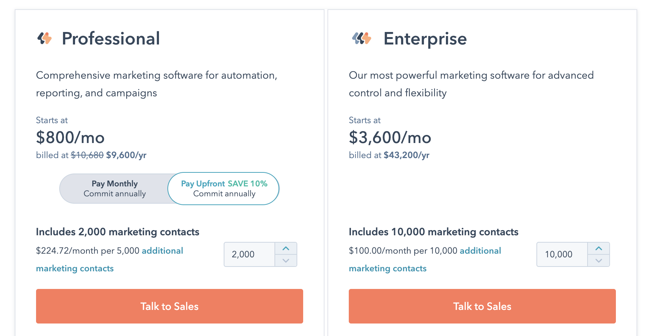The width and height of the screenshot is (649, 336).
Task: Increase Professional marketing contacts with up arrow
Action: 286,249
